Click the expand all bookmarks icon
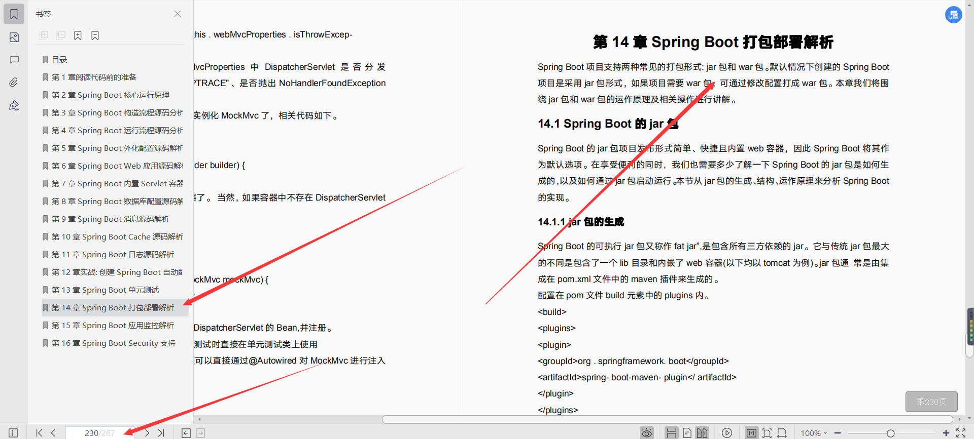 [44, 35]
